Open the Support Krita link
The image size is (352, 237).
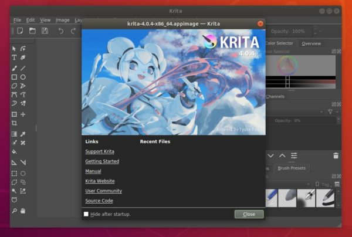(100, 151)
